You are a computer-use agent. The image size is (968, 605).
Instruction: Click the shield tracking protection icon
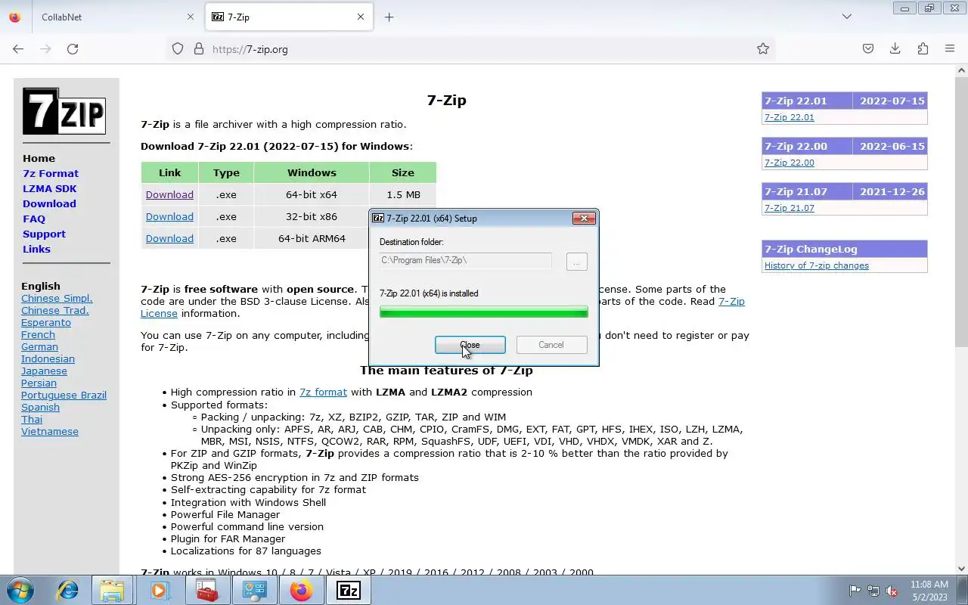(178, 49)
